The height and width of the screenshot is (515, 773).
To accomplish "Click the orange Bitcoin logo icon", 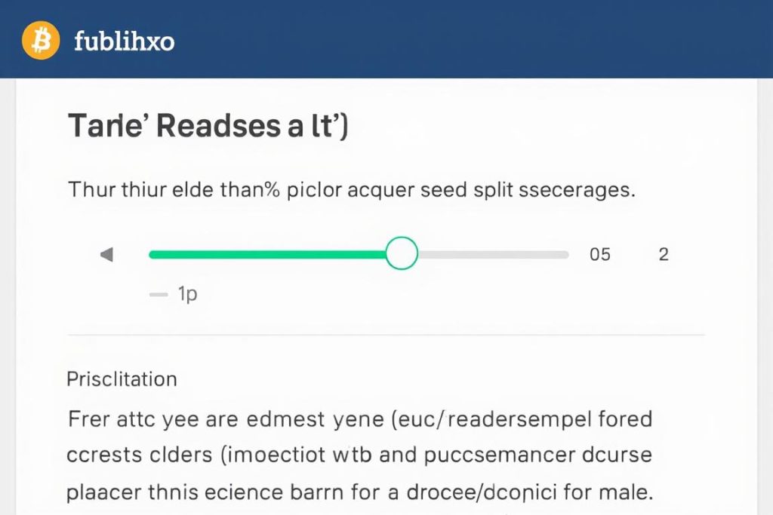I will (x=41, y=40).
